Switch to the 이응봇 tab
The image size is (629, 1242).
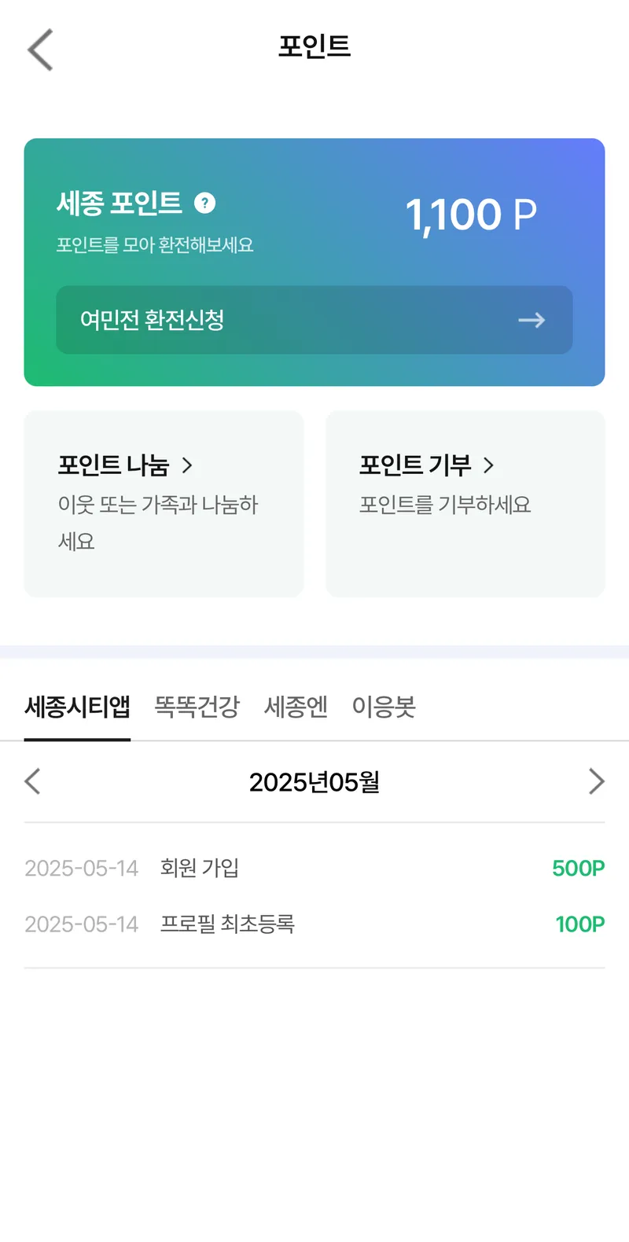pyautogui.click(x=384, y=707)
